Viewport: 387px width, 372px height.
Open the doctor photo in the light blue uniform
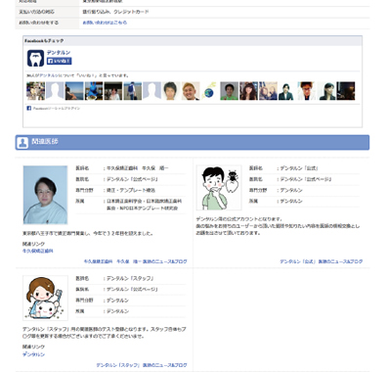[x=45, y=195]
